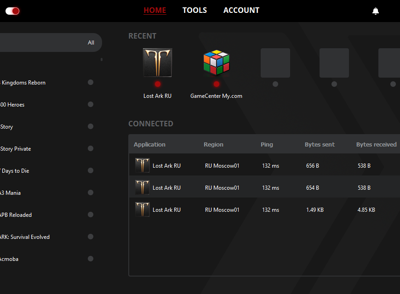Toggle the Story Private status dot
The width and height of the screenshot is (400, 294).
[x=91, y=148]
